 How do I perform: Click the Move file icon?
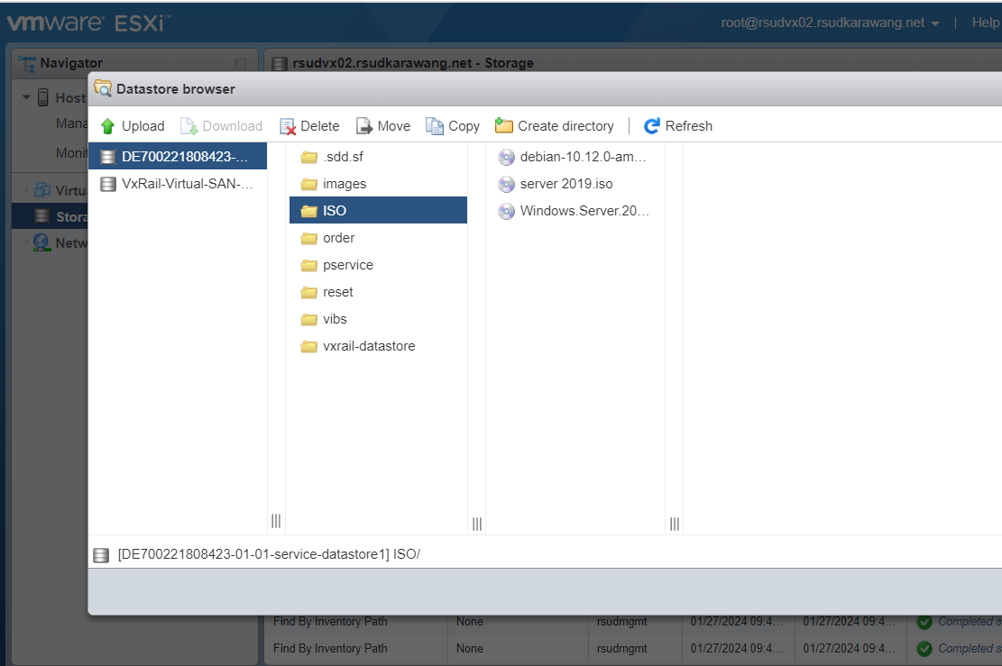coord(382,126)
